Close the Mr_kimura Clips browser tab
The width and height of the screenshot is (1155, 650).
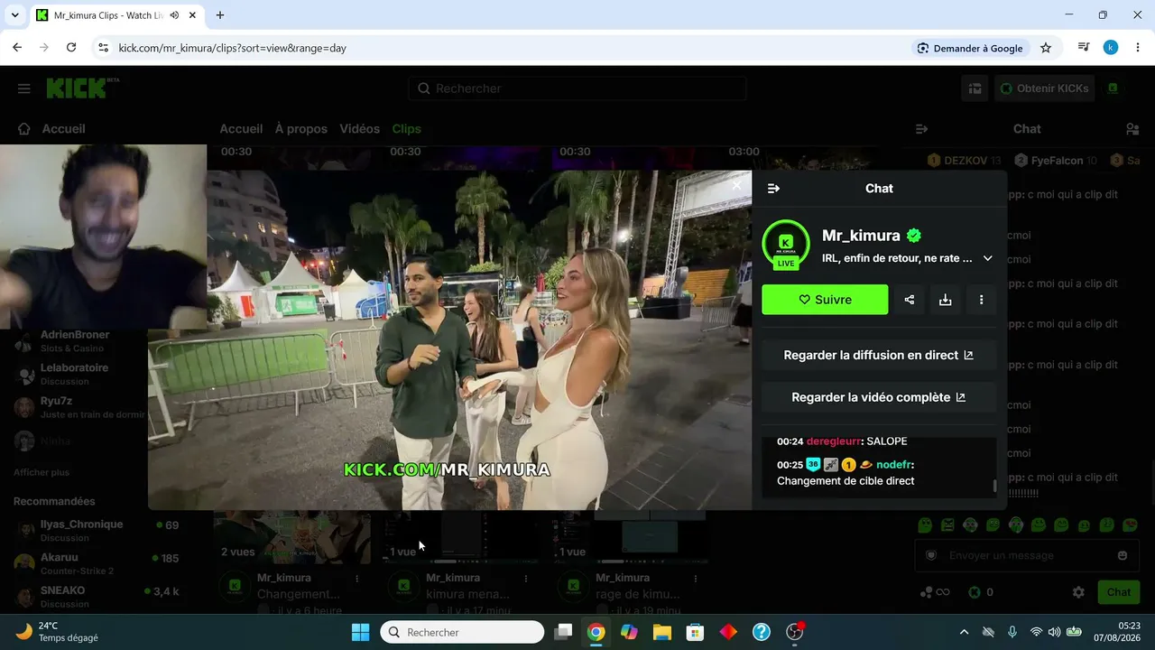pos(192,15)
